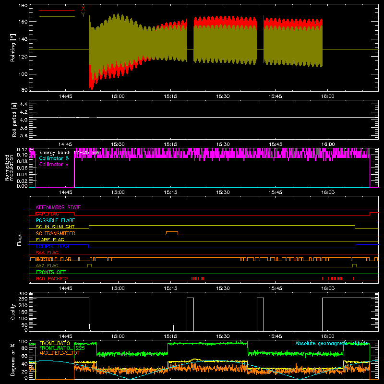Click the '4.4' tick on the Roll period axis
This screenshot has width=384, height=384.
(24, 104)
